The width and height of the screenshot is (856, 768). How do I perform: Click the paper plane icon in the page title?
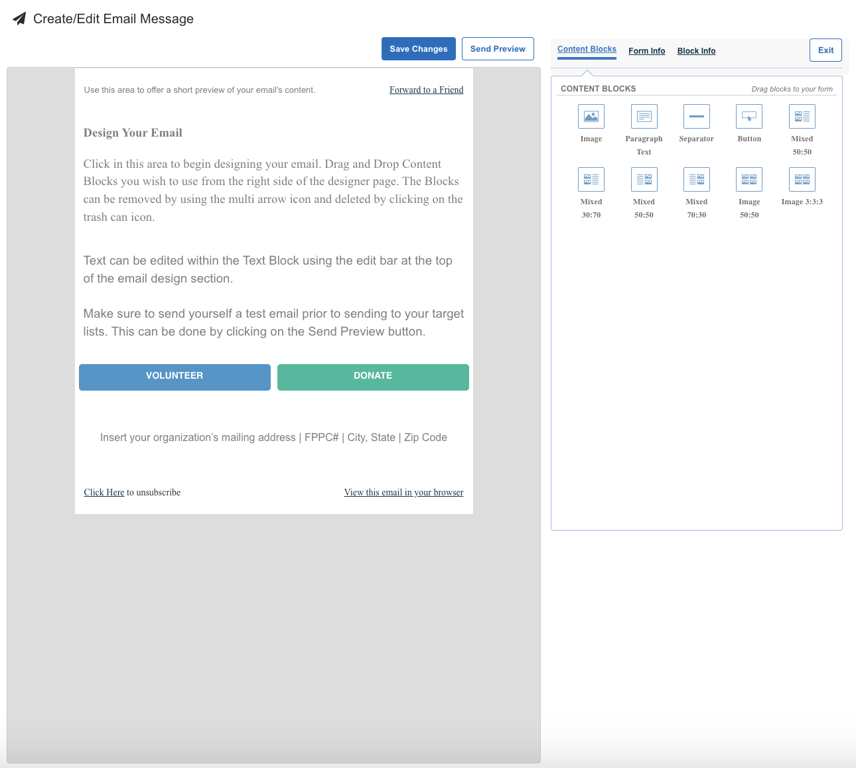point(19,19)
